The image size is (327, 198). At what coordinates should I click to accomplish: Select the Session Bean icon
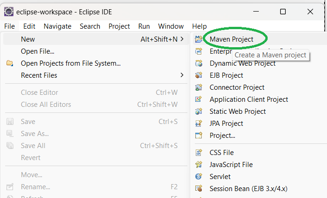pos(199,189)
